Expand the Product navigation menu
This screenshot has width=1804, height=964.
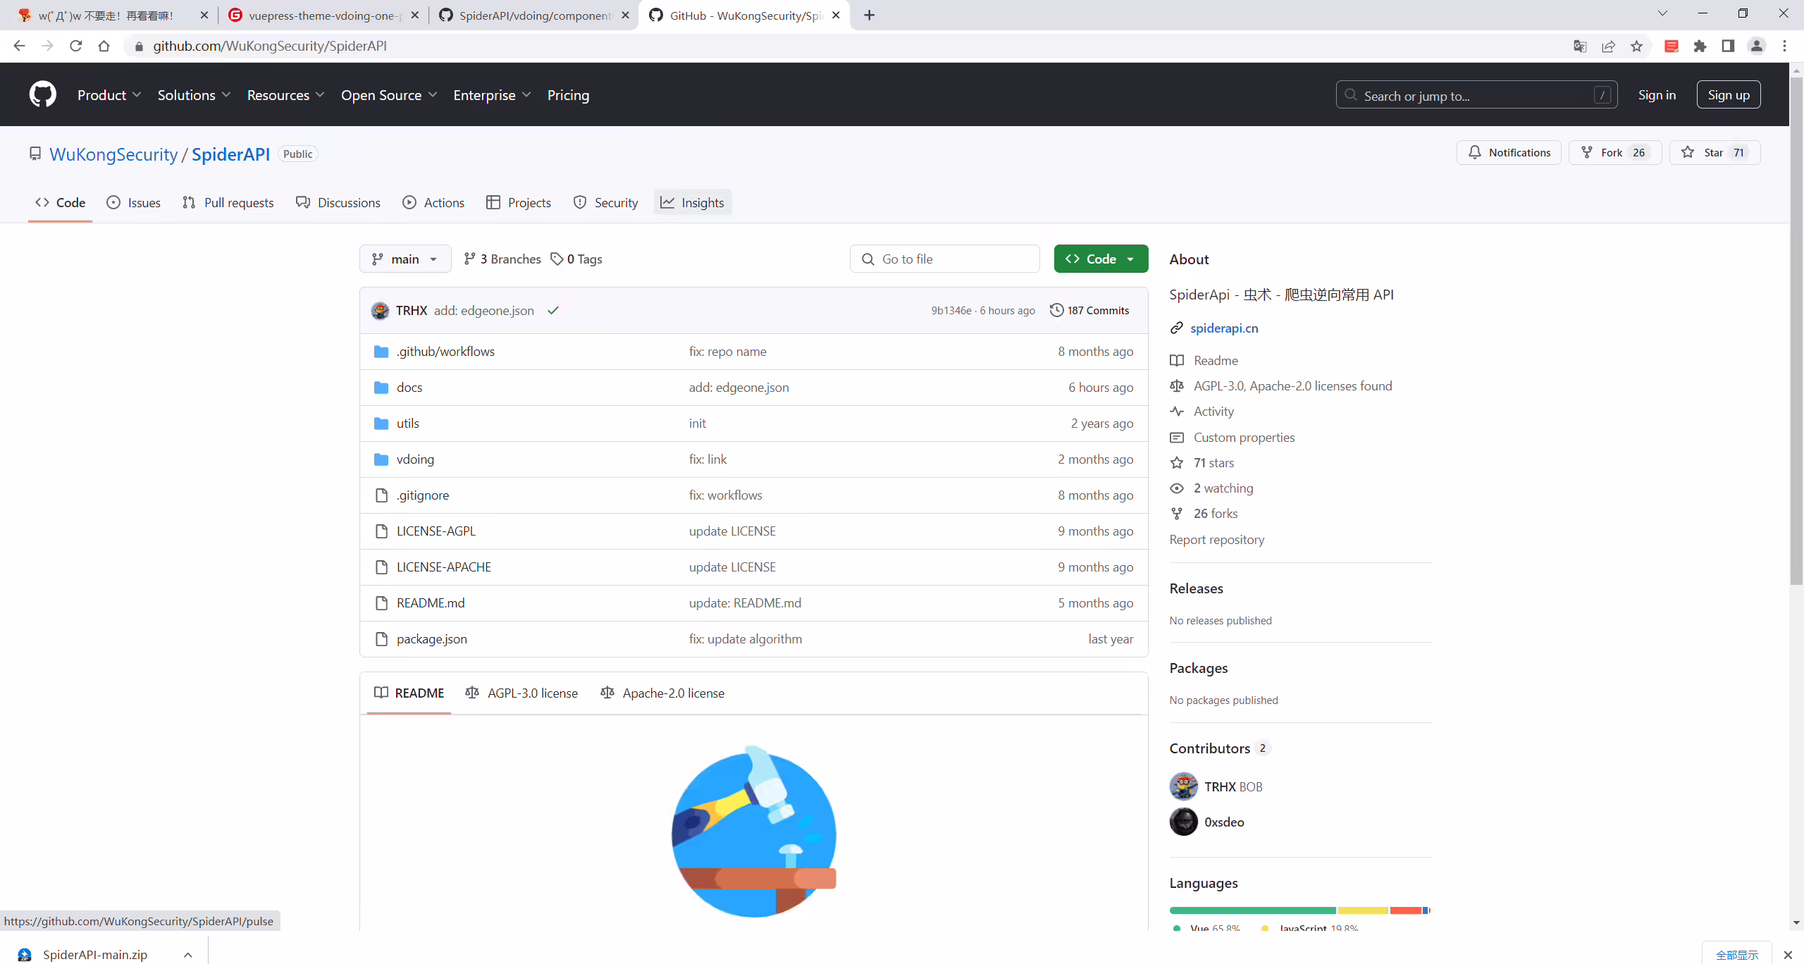[x=109, y=95]
